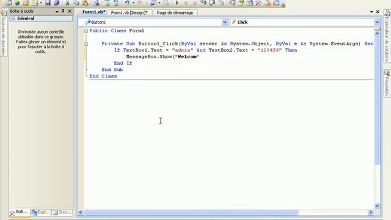The width and height of the screenshot is (391, 220).
Task: Click the horizontal scrollbar thumb
Action: point(191,212)
